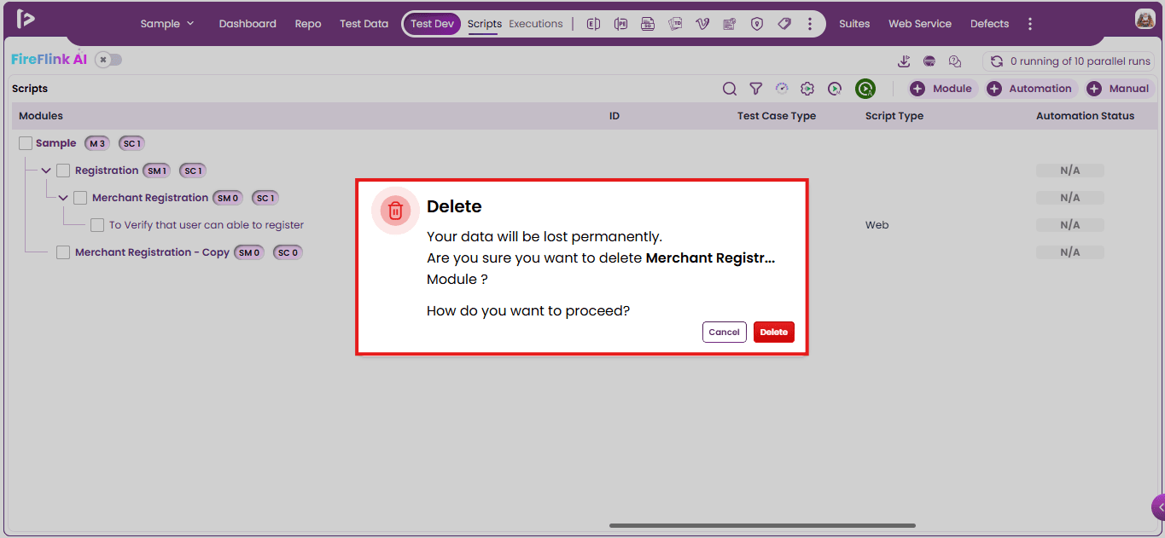Collapse the Merchant Registration chevron
This screenshot has width=1165, height=538.
(x=63, y=198)
